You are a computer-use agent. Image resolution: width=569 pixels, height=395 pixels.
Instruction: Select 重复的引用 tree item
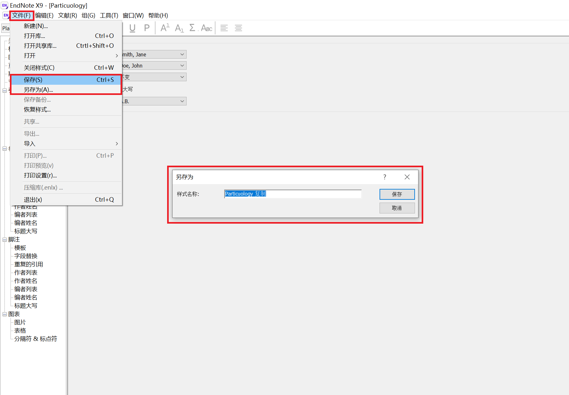(29, 264)
